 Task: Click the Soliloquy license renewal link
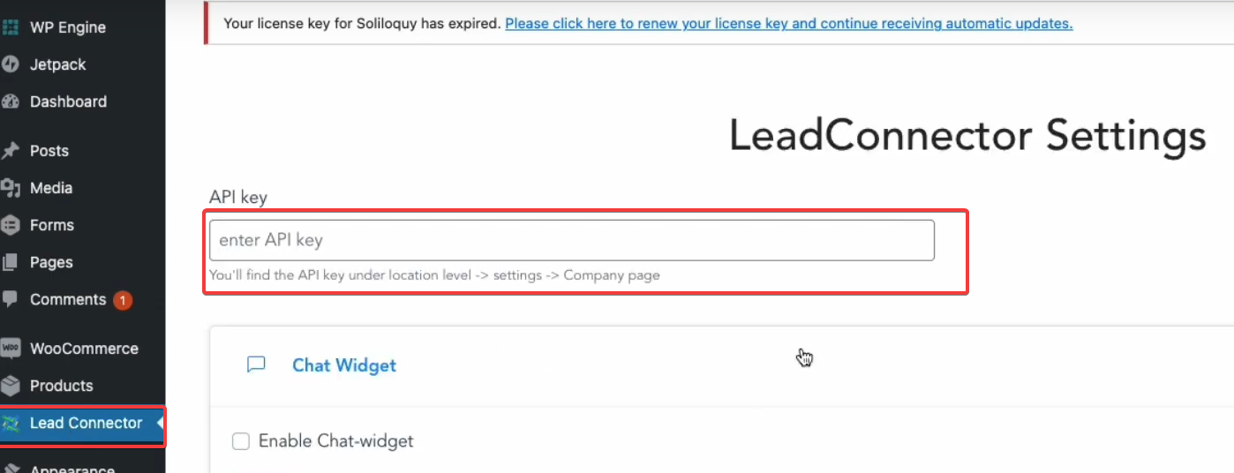point(788,24)
